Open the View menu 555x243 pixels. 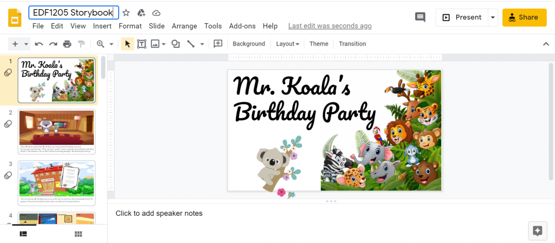(x=78, y=26)
